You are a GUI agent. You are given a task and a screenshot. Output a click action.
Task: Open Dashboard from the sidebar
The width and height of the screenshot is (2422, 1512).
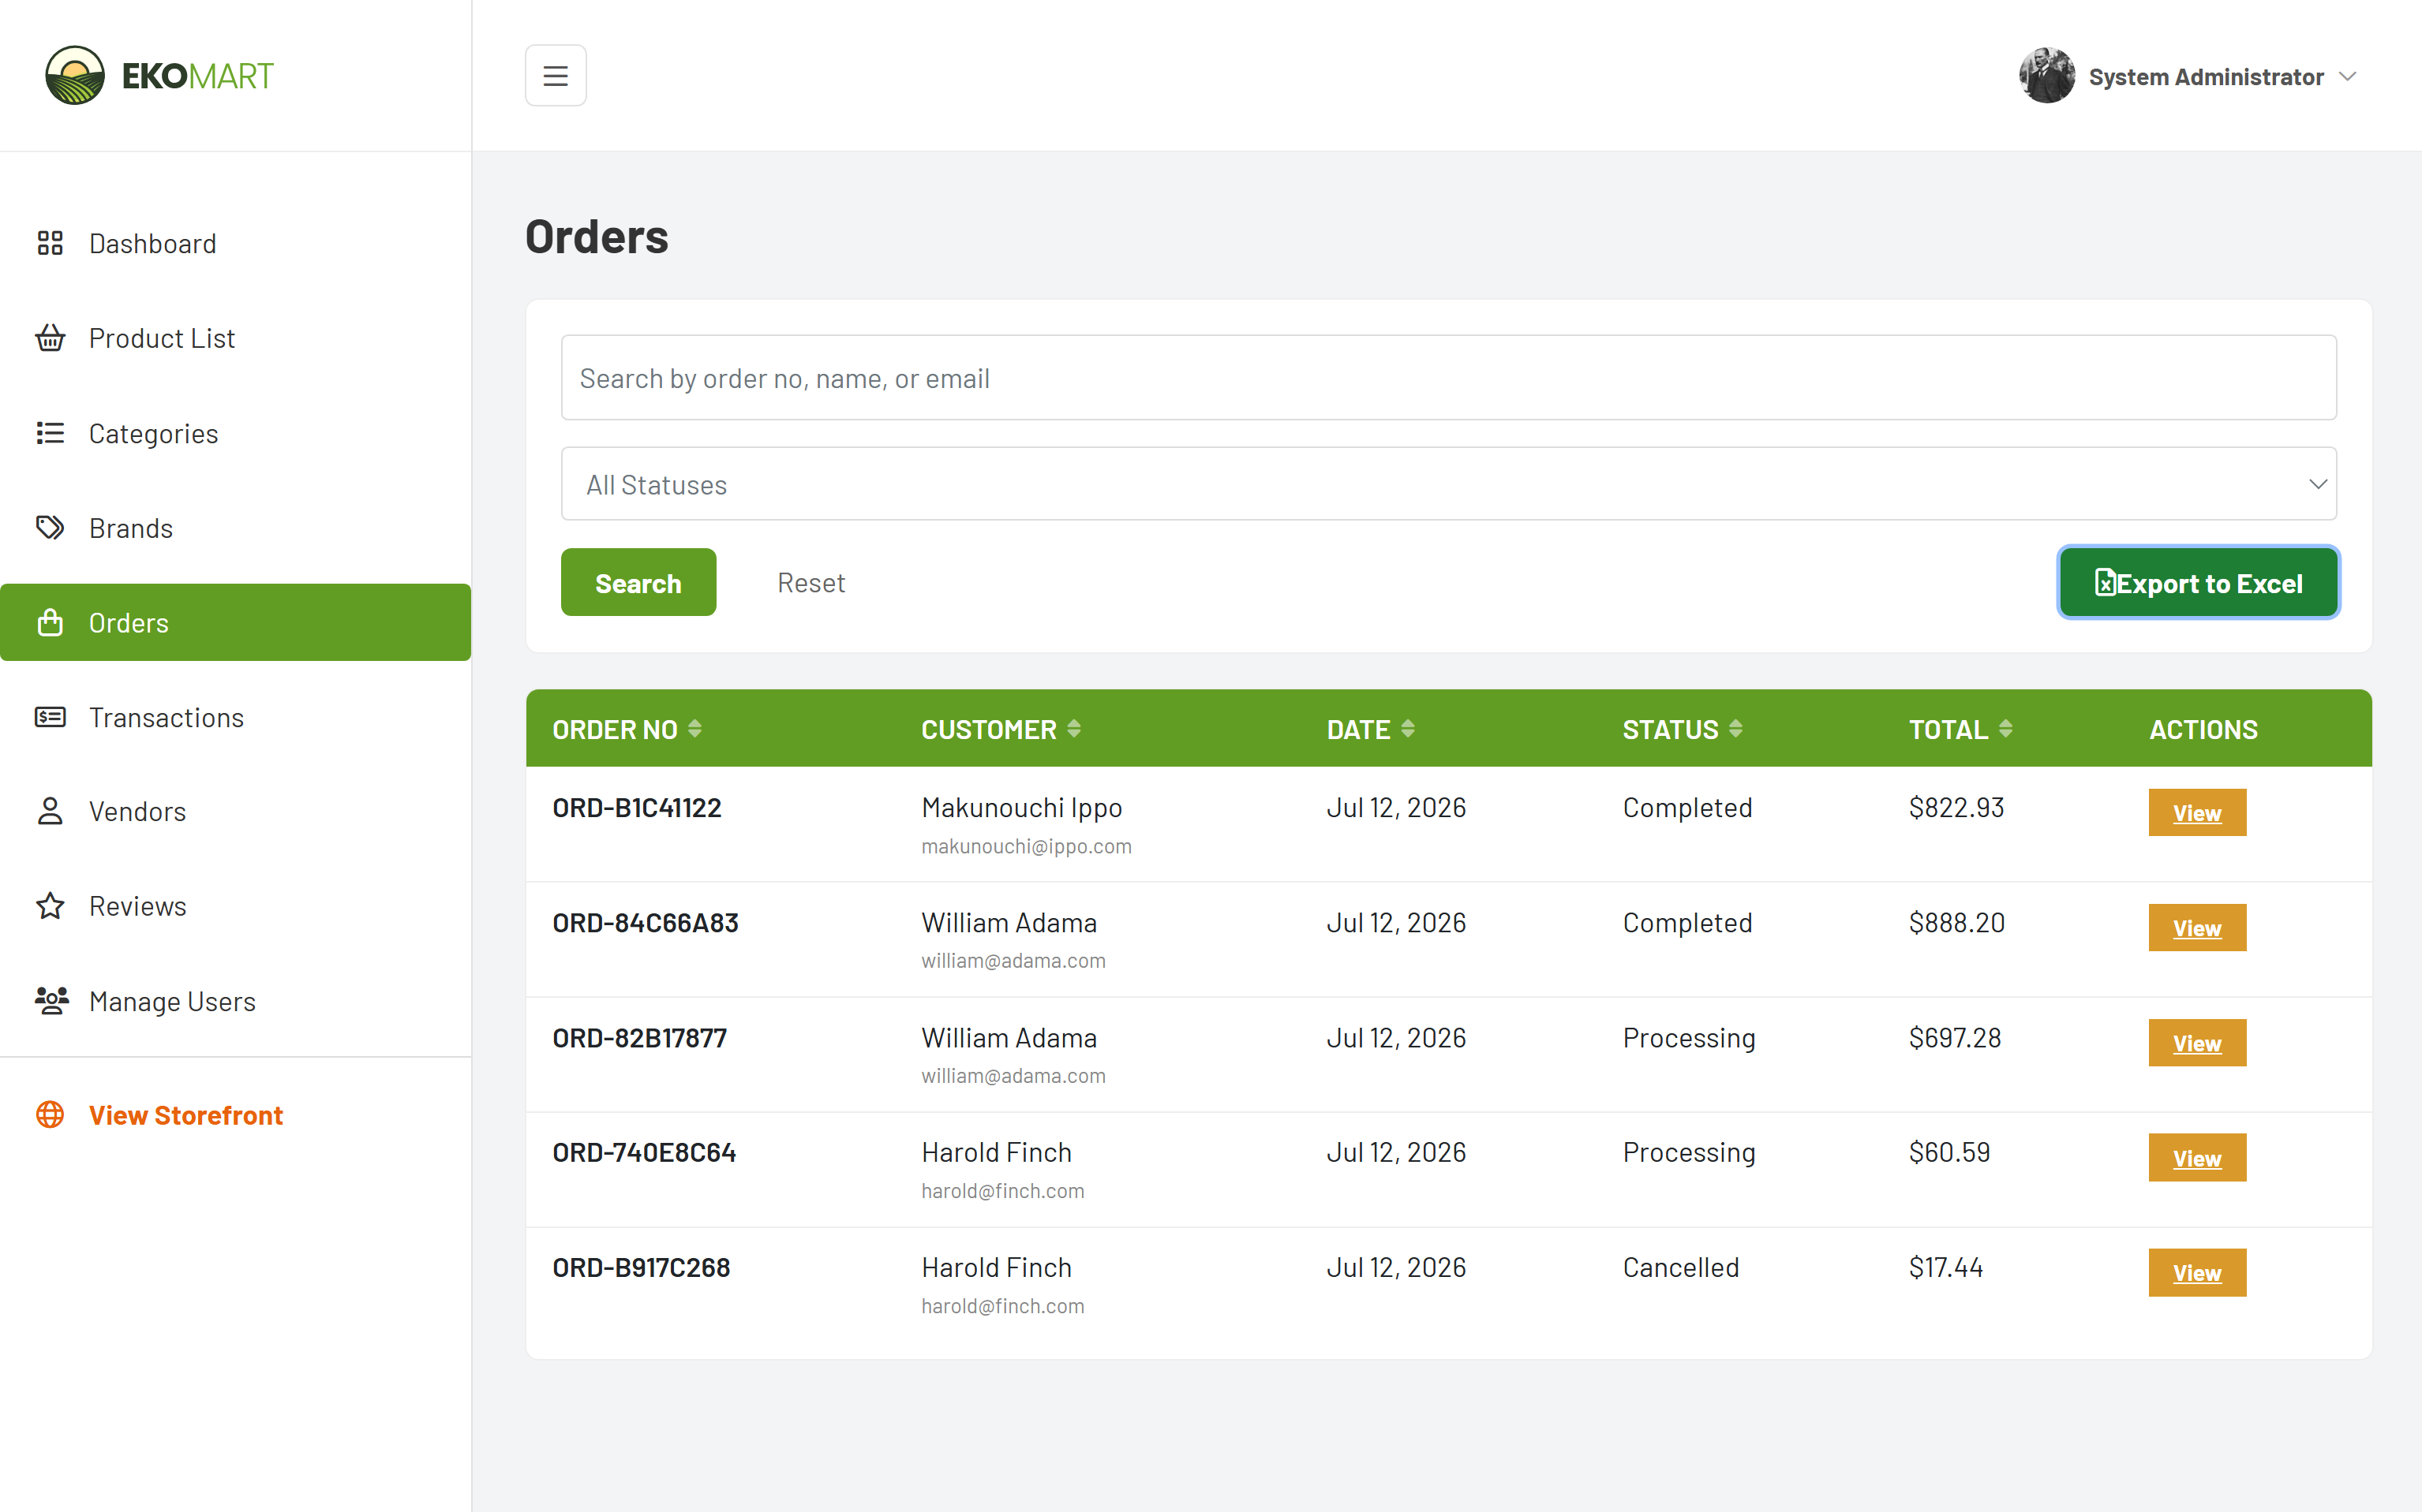[x=235, y=243]
